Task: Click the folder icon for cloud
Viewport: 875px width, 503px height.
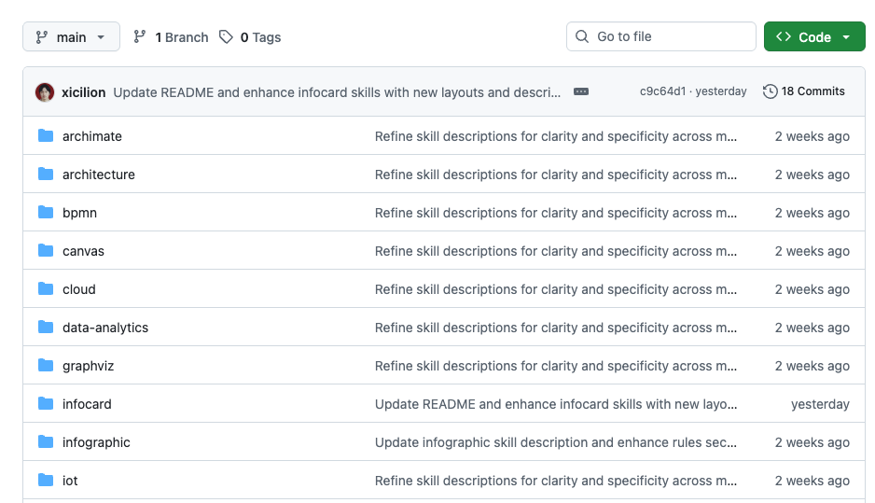Action: [46, 288]
